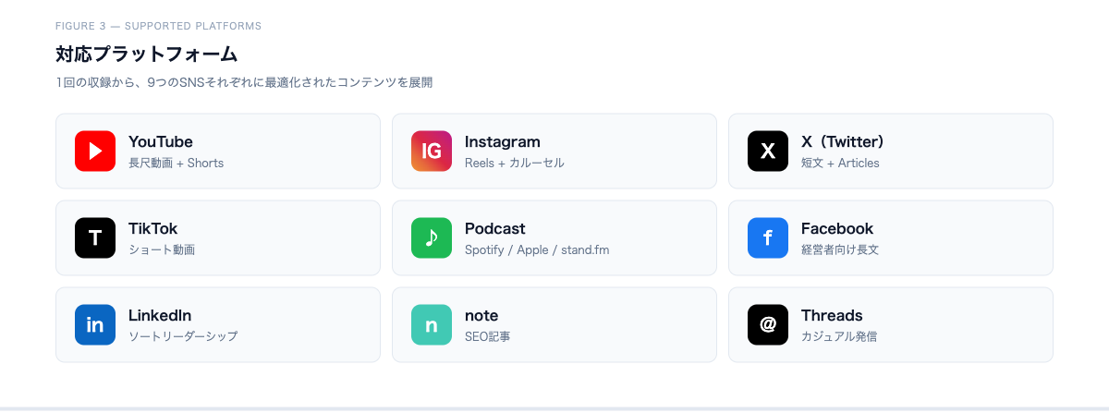Viewport: 1109px width, 413px height.
Task: Click the TikTok ショート動画 subtitle
Action: 162,249
